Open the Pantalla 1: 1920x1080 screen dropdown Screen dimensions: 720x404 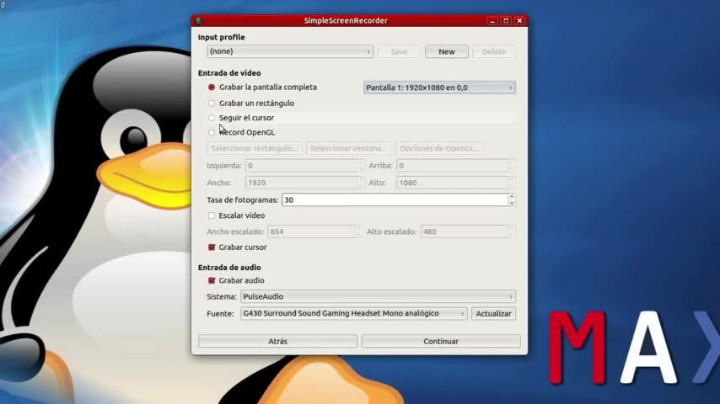tap(439, 88)
